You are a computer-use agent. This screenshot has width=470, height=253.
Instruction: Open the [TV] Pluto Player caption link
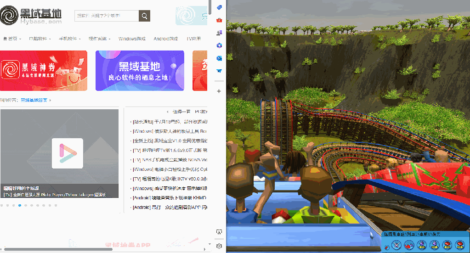(x=55, y=195)
